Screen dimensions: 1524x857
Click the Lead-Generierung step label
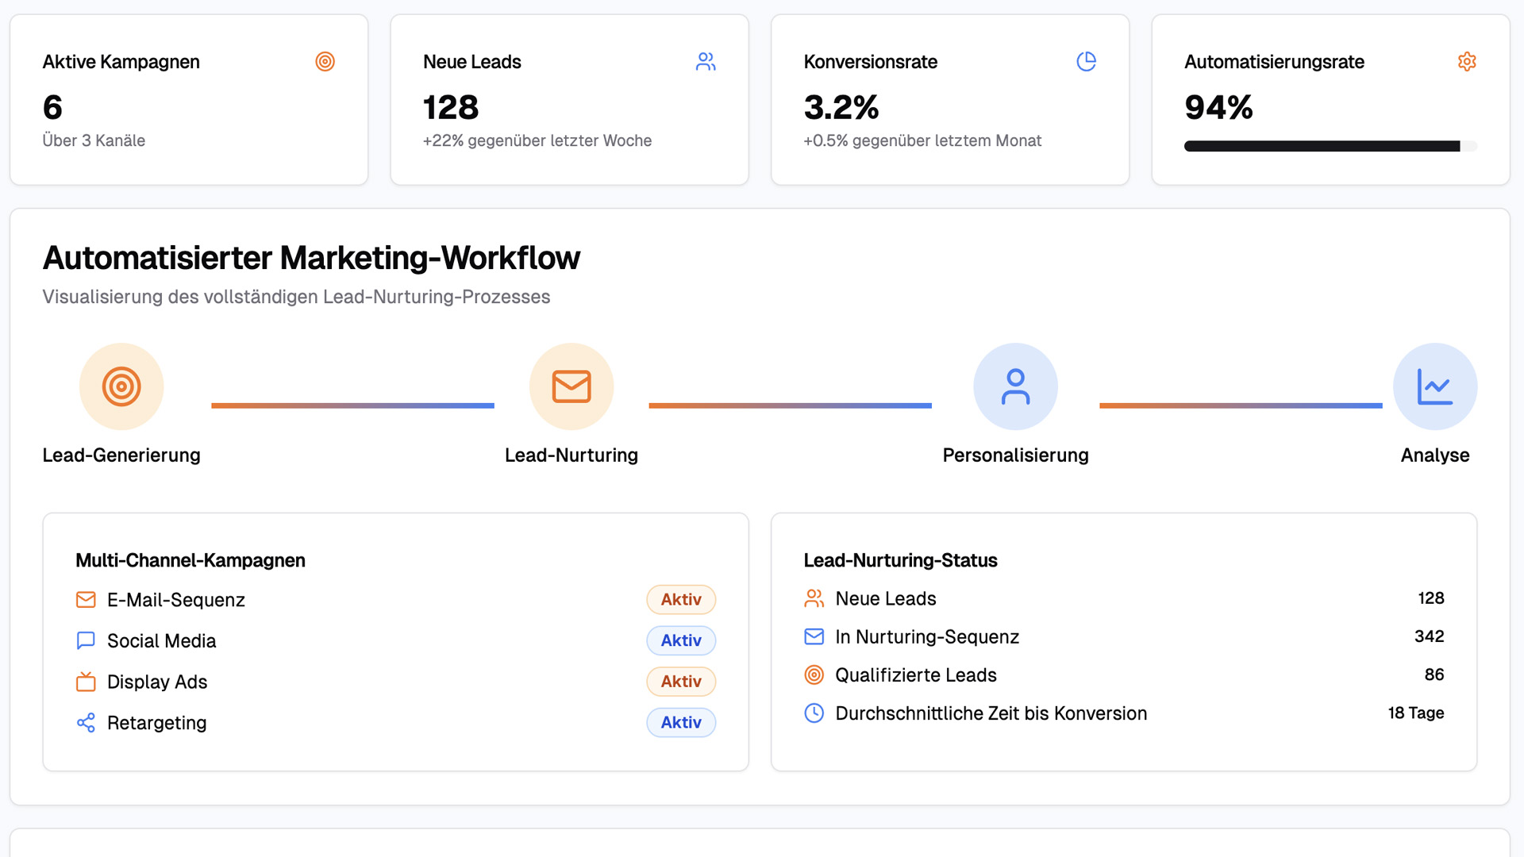(121, 455)
